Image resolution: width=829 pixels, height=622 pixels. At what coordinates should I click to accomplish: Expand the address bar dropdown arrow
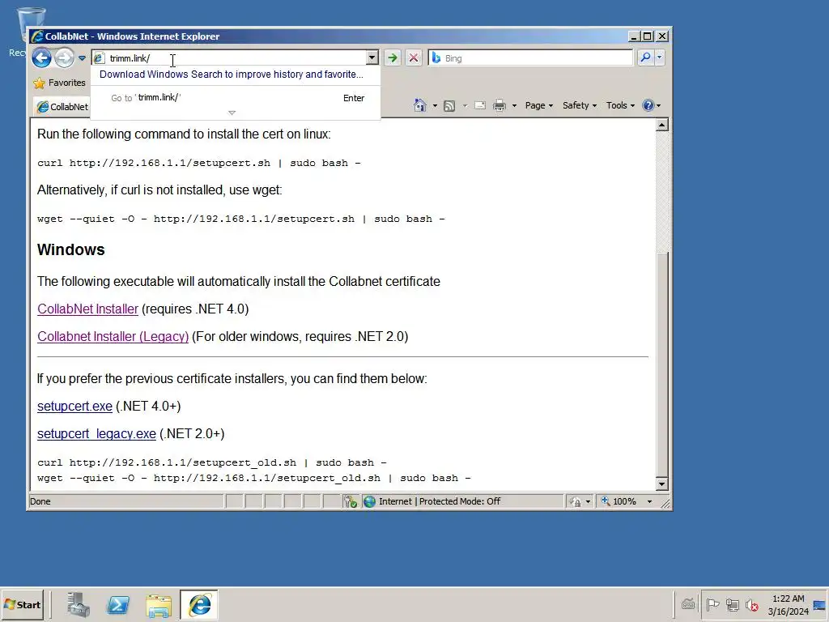[372, 58]
